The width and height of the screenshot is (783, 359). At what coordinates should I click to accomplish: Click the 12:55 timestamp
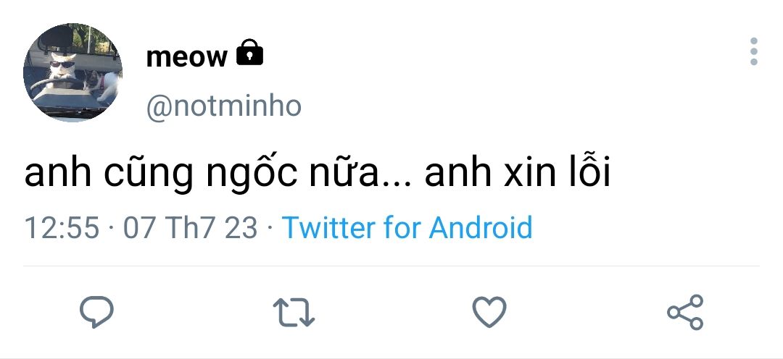click(x=61, y=227)
